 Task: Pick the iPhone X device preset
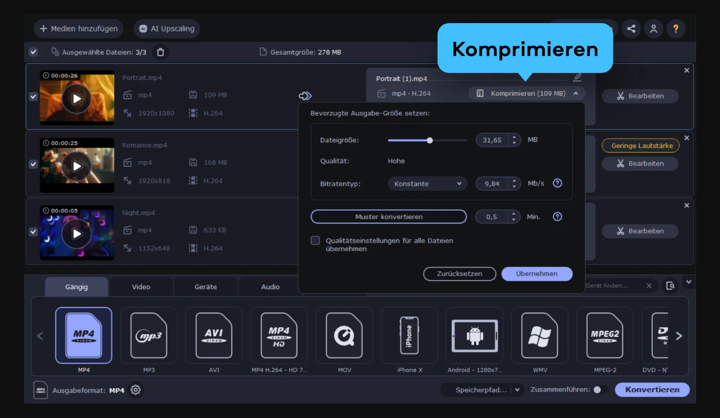click(x=409, y=335)
